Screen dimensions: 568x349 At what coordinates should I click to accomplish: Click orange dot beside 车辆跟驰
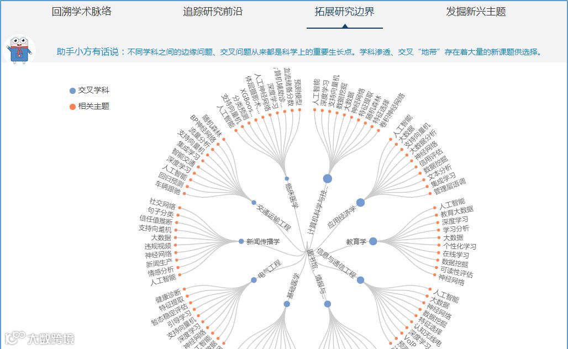185,194
